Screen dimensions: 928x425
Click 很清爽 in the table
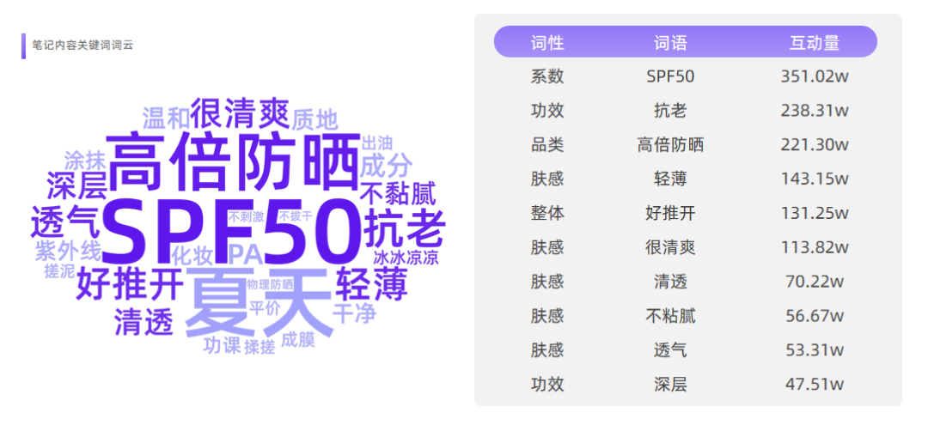pos(670,247)
